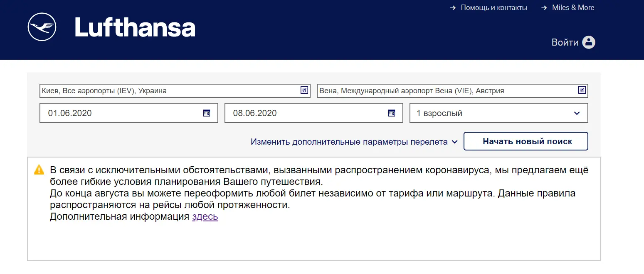Open the chevron on the passenger selector
Viewport: 644px width, 274px height.
click(x=577, y=113)
